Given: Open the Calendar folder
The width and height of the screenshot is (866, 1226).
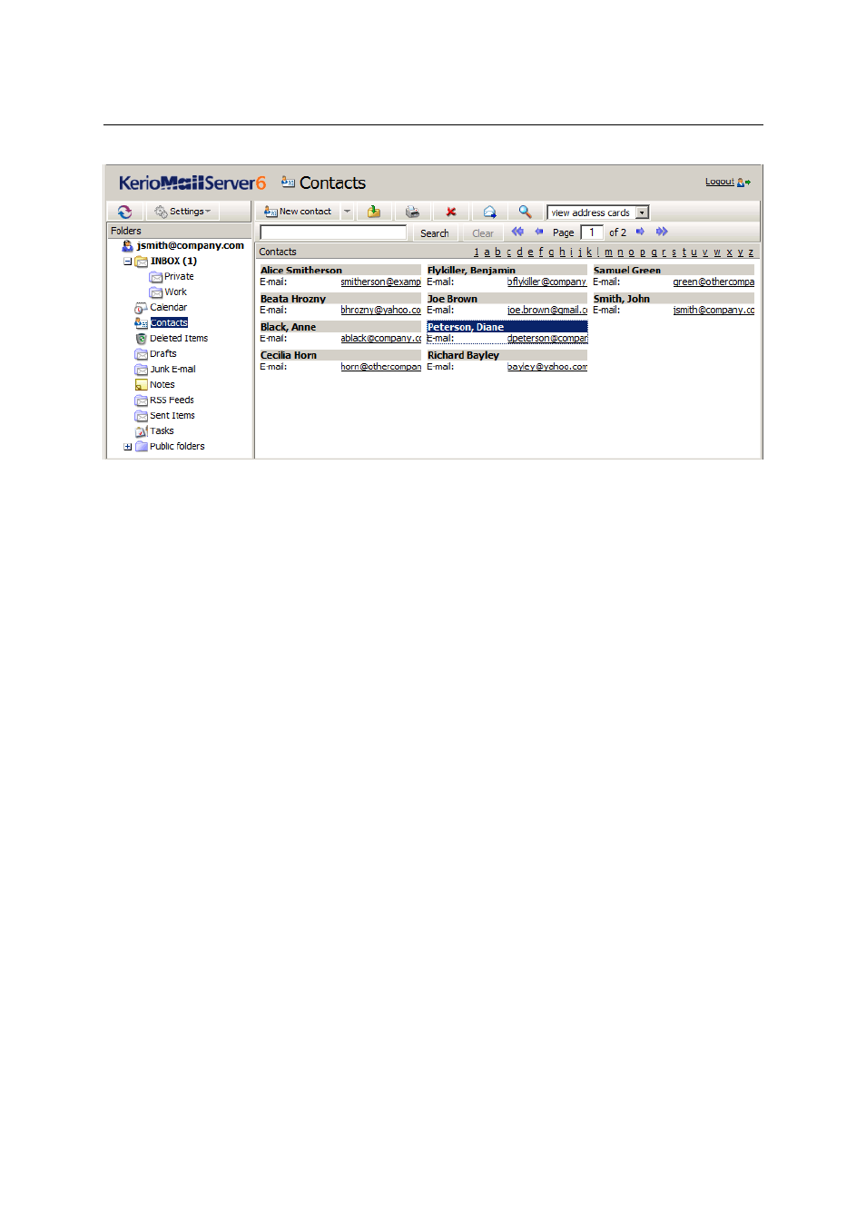Looking at the screenshot, I should (x=168, y=307).
